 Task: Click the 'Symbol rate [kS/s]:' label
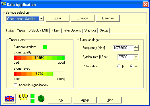coord(95,57)
